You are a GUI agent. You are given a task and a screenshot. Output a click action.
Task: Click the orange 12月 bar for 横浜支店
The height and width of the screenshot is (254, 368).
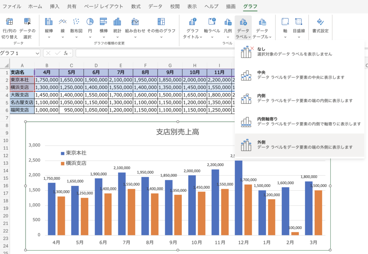pos(248,209)
